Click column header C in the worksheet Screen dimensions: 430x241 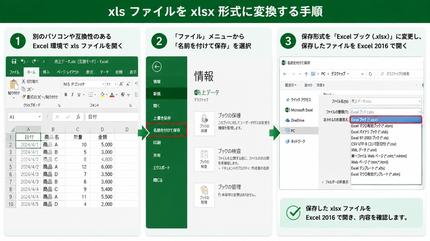[77, 129]
